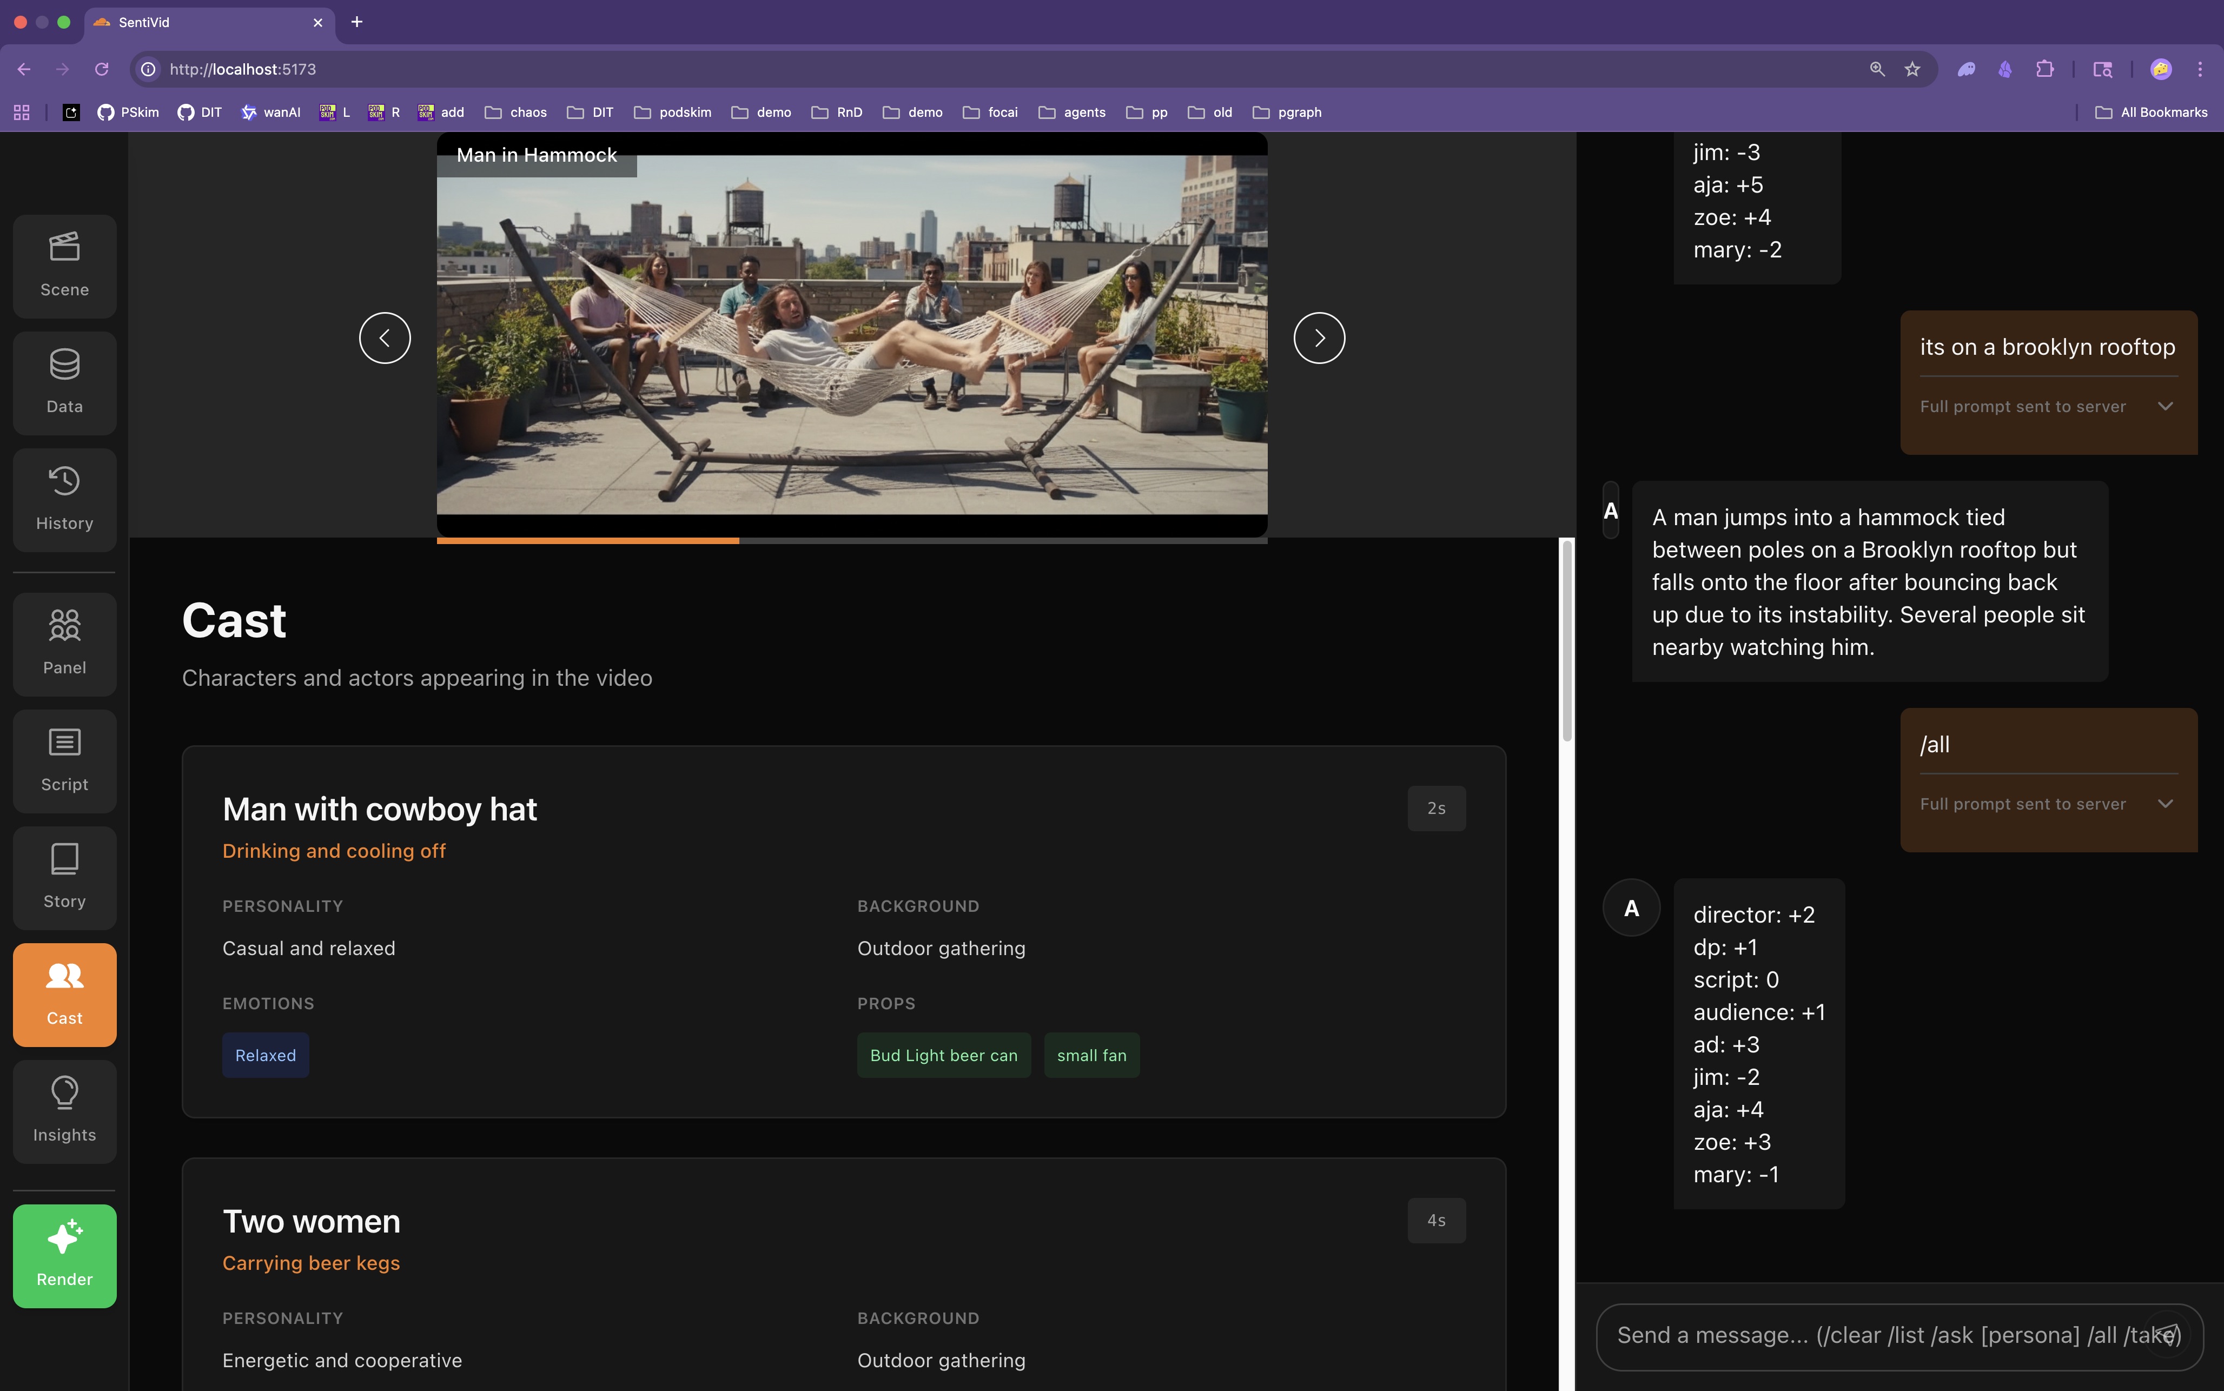This screenshot has width=2224, height=1391.
Task: Click the Man in Hammock video thumbnail
Action: [x=852, y=333]
